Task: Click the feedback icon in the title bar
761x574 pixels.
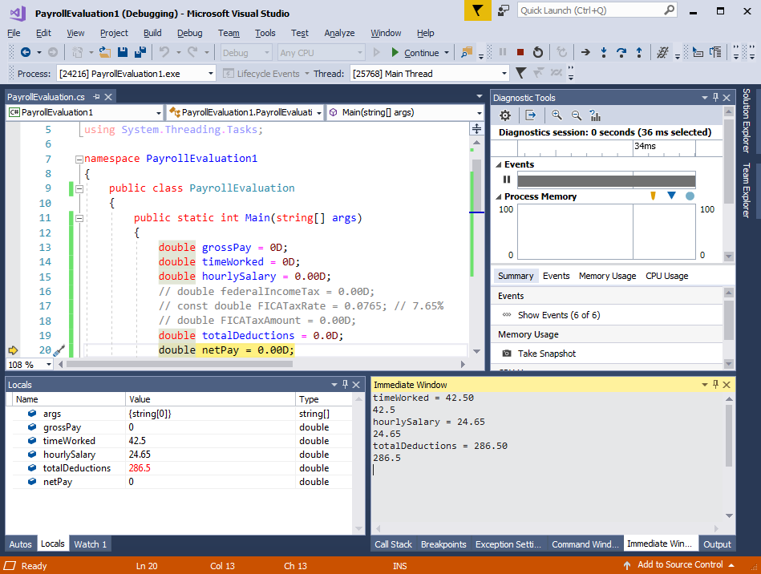Action: point(504,10)
